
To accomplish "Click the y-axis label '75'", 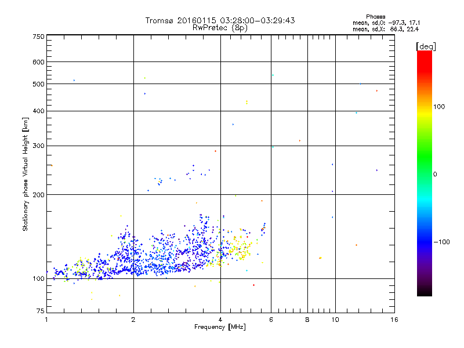I will (x=41, y=311).
